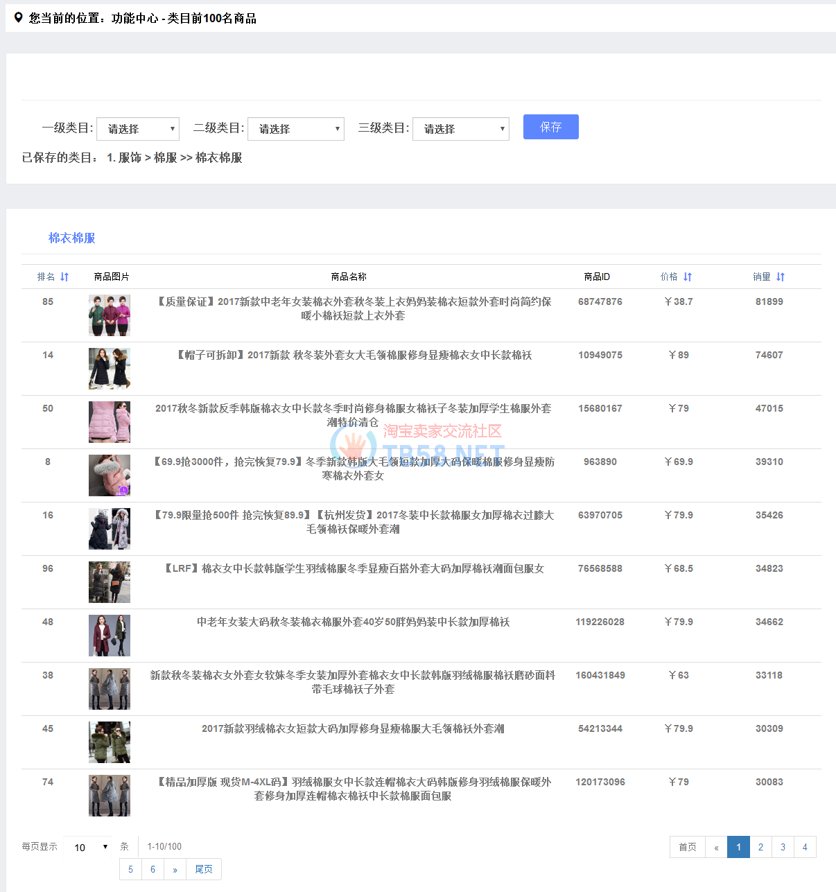
Task: Open the 三级类目 category dropdown
Action: pyautogui.click(x=461, y=129)
